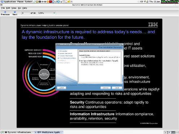Go to the Next page in the document viewer
Image resolution: width=179 pixels, height=134 pixels.
click(x=15, y=13)
